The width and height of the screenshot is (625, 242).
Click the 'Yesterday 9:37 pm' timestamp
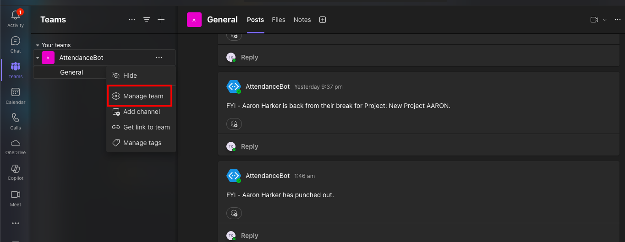tap(318, 86)
